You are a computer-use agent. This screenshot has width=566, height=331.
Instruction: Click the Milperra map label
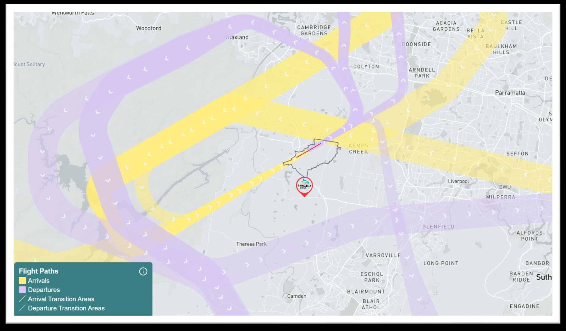tap(501, 197)
